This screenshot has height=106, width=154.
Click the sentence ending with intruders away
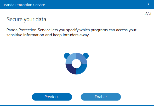point(48,35)
